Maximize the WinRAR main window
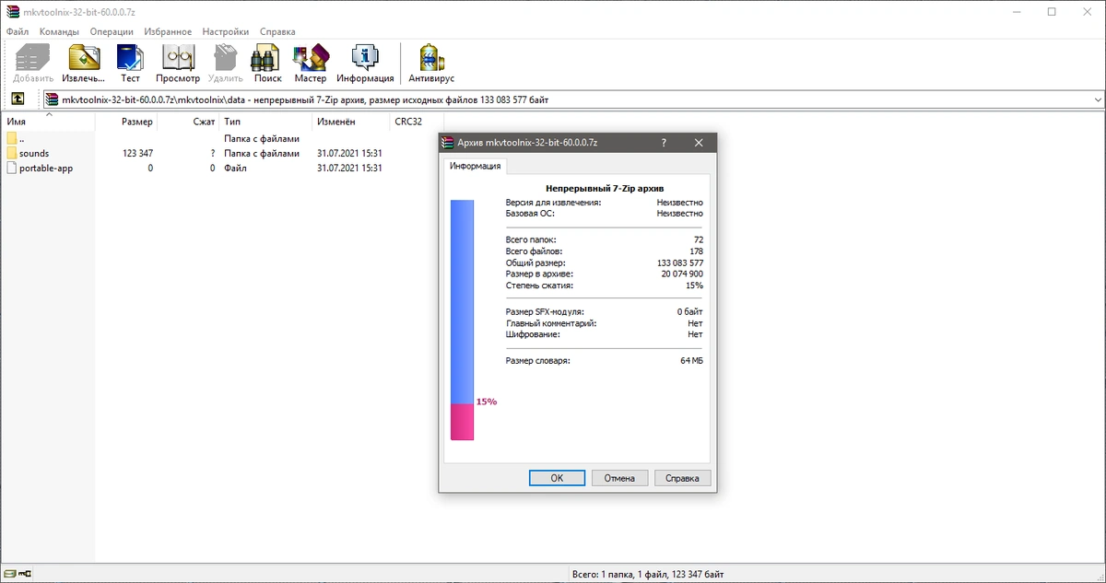 (1052, 11)
